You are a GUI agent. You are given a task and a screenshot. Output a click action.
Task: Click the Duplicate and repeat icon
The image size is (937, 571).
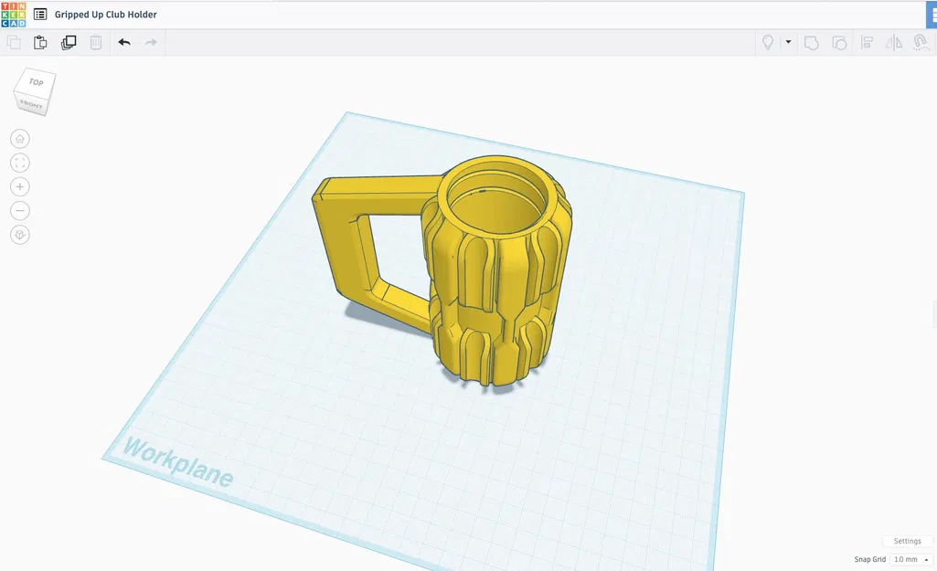69,42
